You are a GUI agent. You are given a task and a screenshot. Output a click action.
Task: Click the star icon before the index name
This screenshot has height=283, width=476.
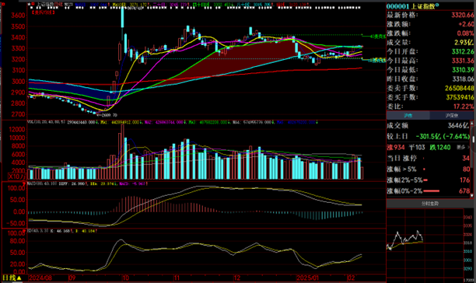pyautogui.click(x=29, y=4)
